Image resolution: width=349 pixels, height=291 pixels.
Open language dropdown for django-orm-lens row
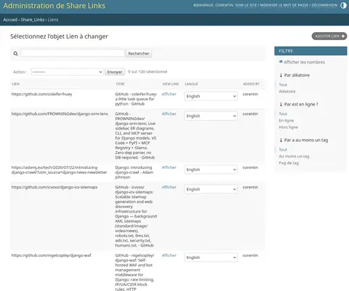tap(211, 116)
